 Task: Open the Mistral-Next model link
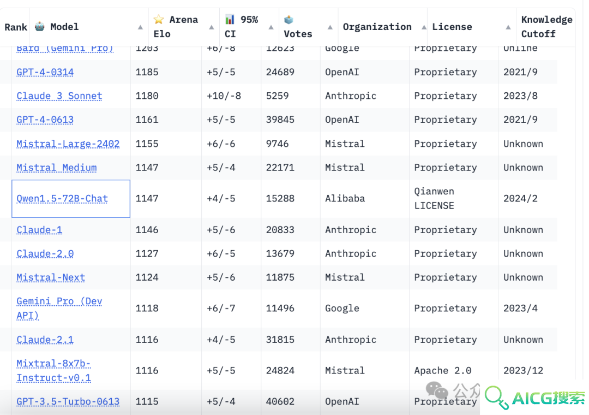point(51,277)
